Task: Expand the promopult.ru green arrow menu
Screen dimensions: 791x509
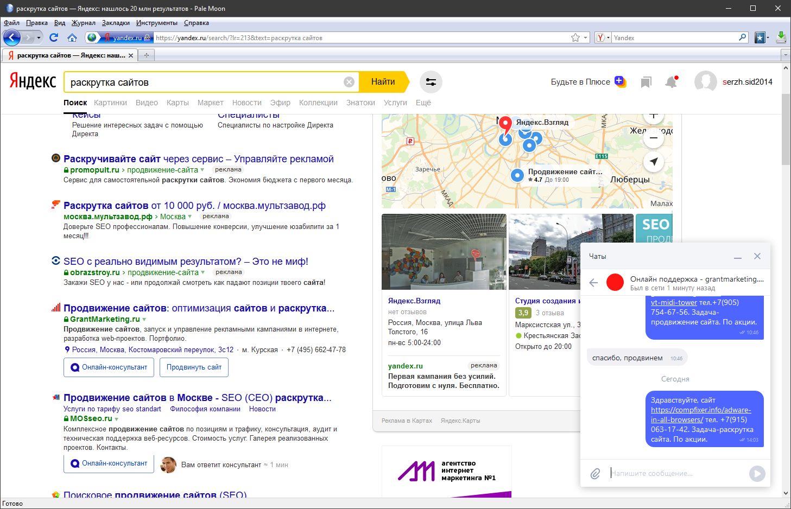Action: point(203,170)
